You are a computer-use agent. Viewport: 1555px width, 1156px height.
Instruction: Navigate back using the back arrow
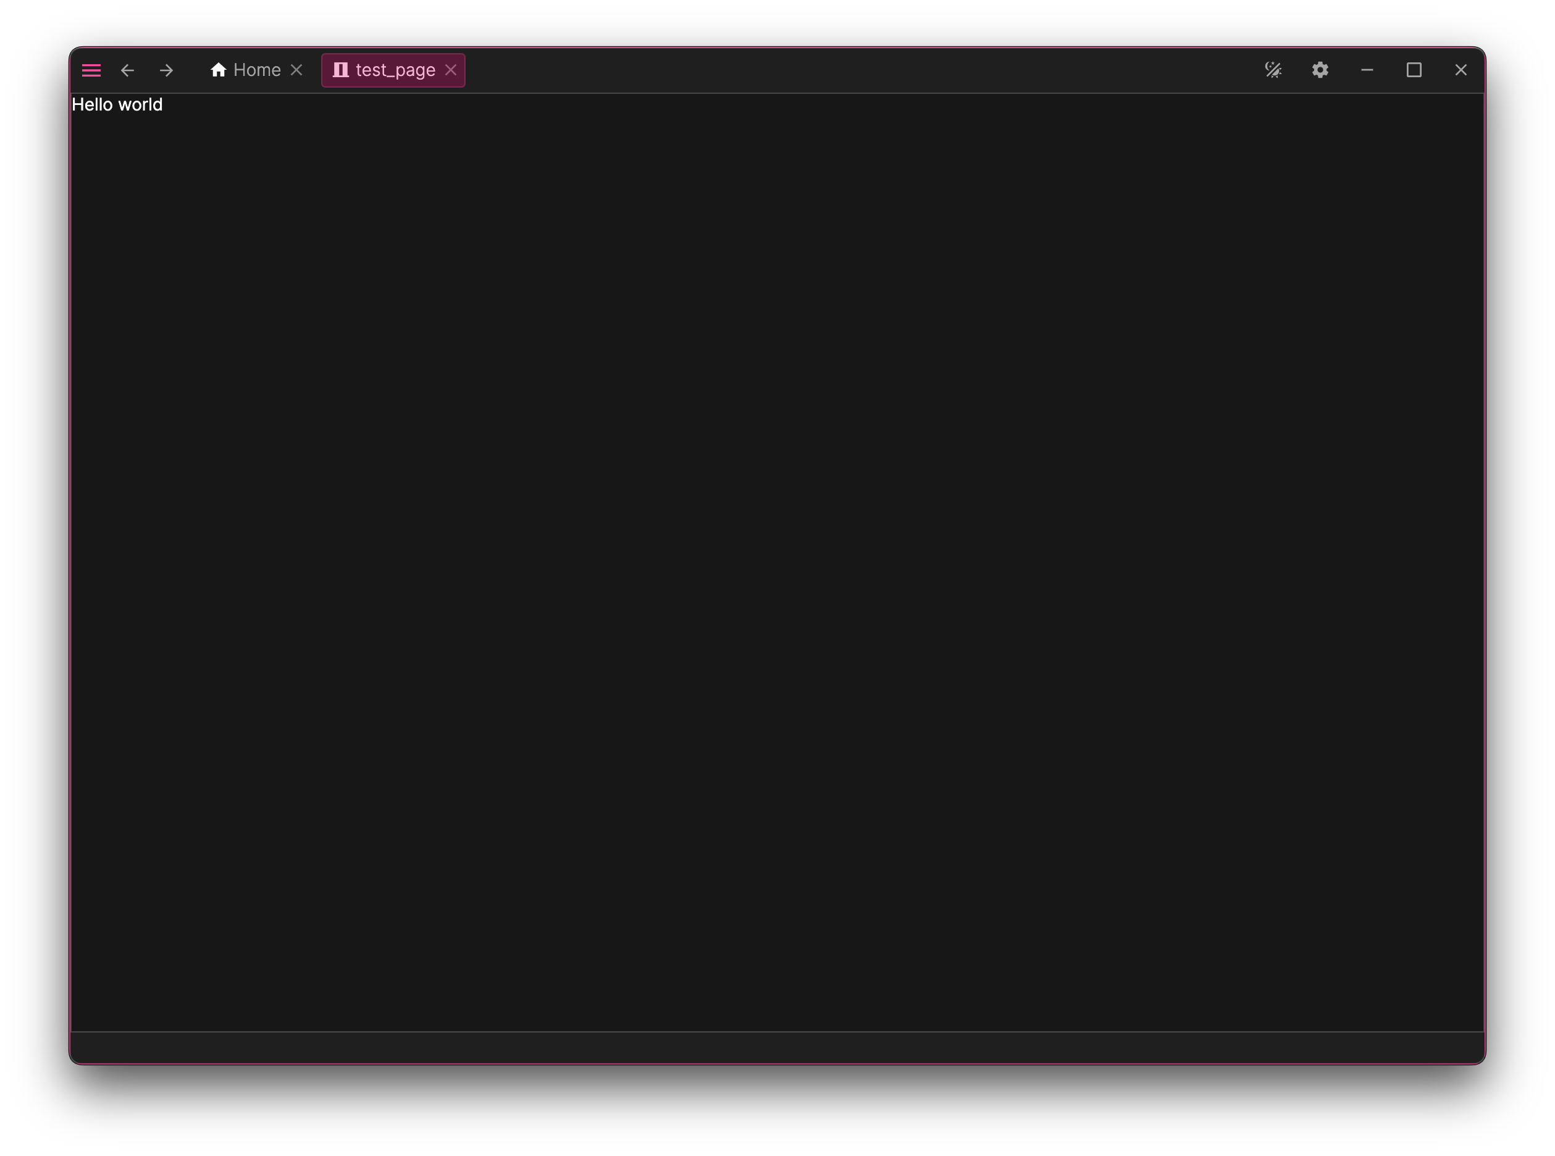[127, 70]
